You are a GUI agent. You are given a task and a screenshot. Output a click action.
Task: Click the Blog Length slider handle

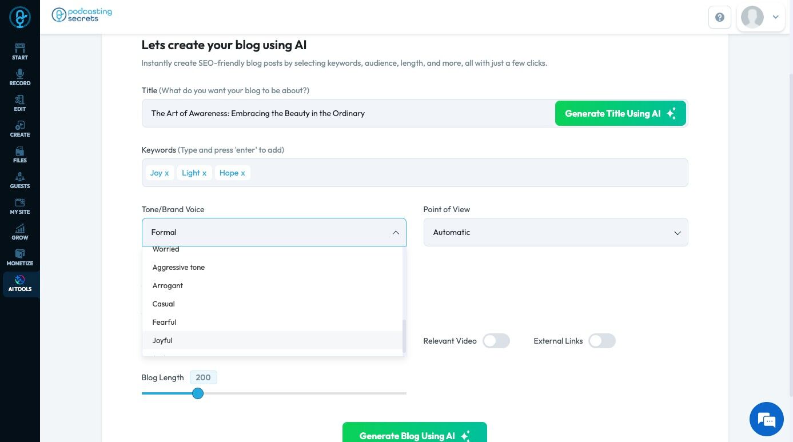[x=198, y=393]
